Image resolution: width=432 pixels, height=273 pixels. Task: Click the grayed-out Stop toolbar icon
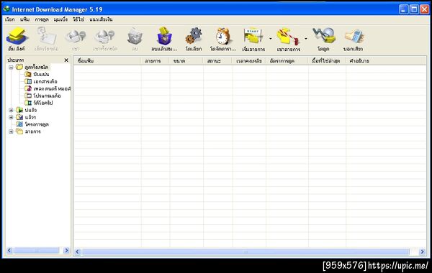pyautogui.click(x=75, y=37)
